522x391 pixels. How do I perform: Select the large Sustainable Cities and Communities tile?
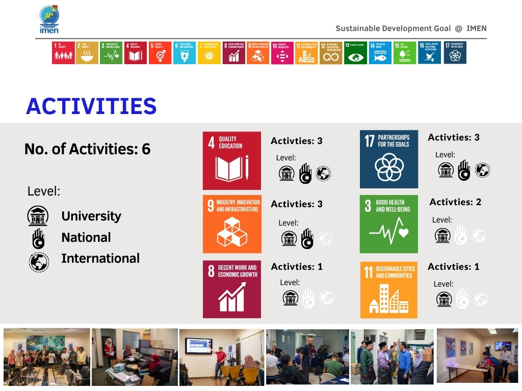click(x=388, y=290)
